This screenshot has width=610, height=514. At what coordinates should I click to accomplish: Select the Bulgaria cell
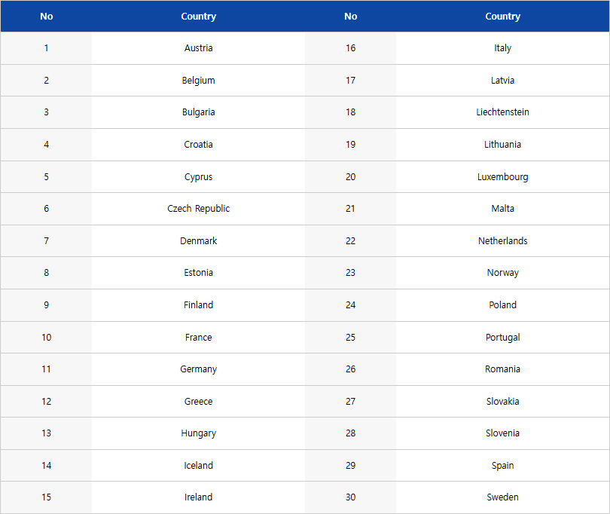[198, 112]
